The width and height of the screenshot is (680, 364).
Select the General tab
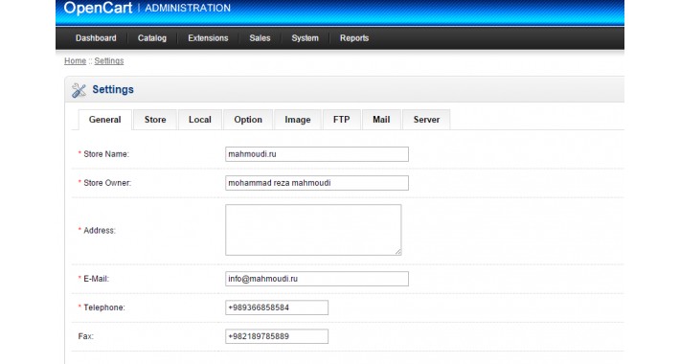(x=105, y=120)
